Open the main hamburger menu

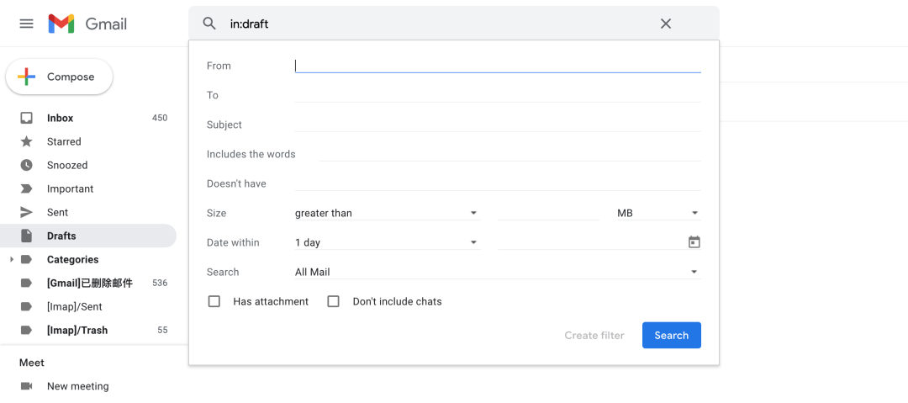point(26,24)
